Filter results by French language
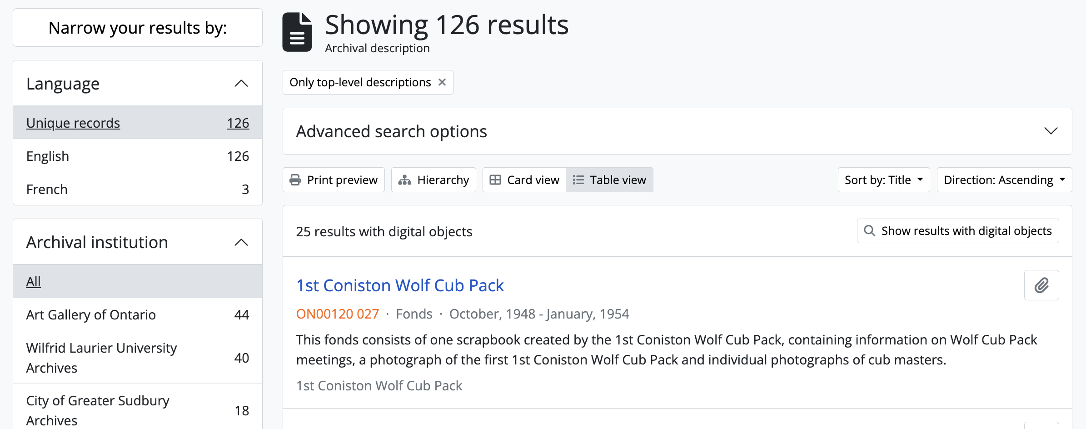Screen dimensions: 1086x429 (x=47, y=189)
